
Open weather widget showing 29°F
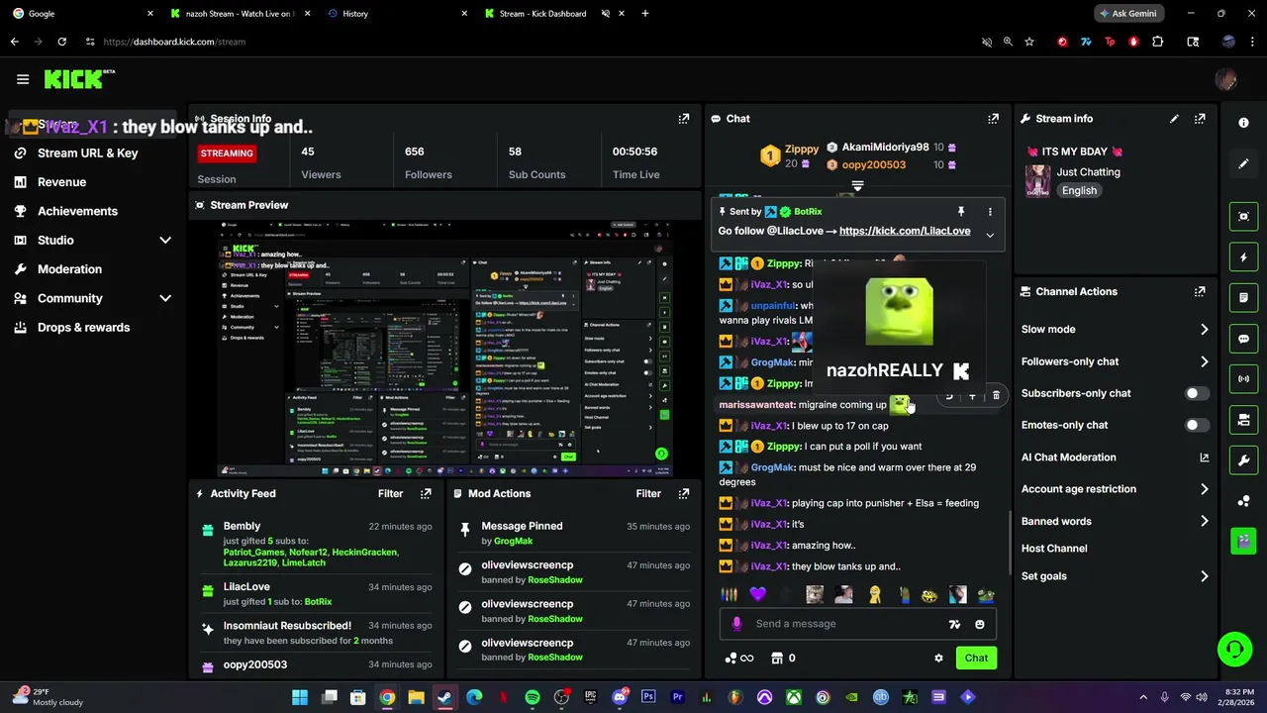coord(48,697)
